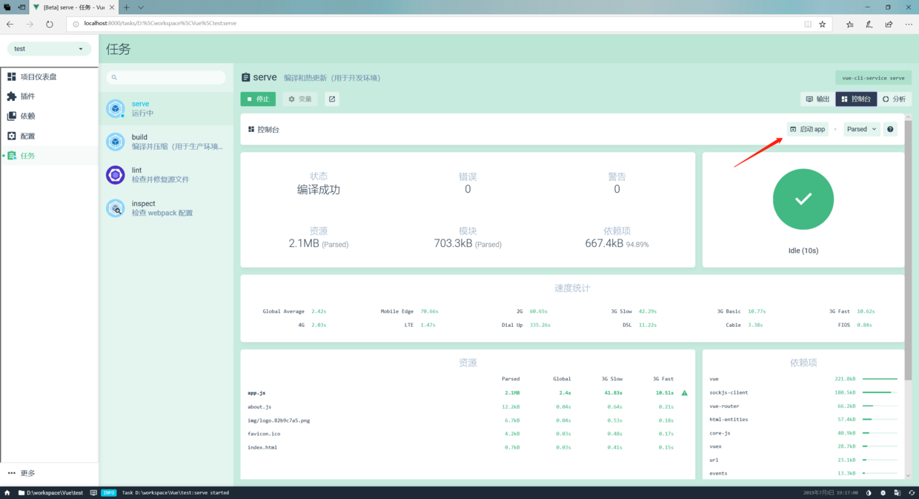Click the translate icon in status bar
This screenshot has height=499, width=919.
click(897, 492)
